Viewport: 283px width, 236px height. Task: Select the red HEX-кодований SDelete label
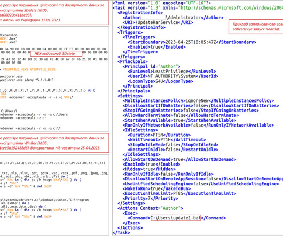pyautogui.click(x=56, y=53)
